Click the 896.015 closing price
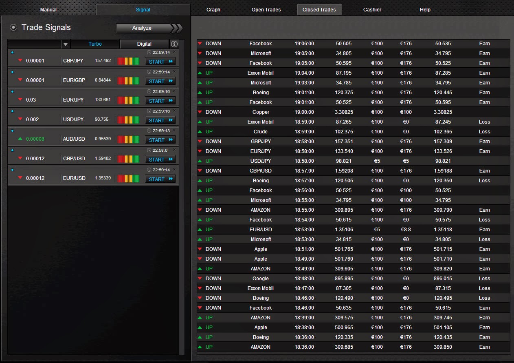 tap(444, 279)
